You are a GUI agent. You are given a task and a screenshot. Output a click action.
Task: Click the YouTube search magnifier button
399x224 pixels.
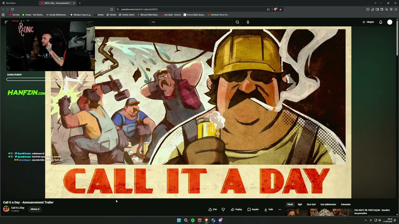click(x=237, y=22)
